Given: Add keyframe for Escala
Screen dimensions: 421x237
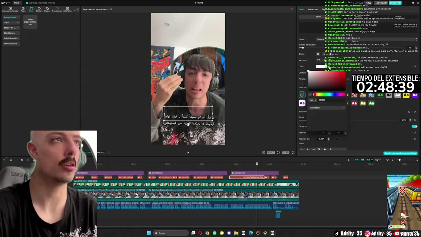Looking at the screenshot, I should pos(415,120).
